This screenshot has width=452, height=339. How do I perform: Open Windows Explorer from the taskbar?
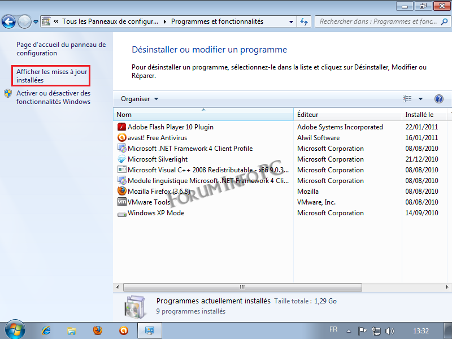(x=72, y=331)
